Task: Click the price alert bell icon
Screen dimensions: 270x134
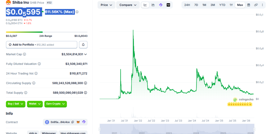Action: coord(83,45)
